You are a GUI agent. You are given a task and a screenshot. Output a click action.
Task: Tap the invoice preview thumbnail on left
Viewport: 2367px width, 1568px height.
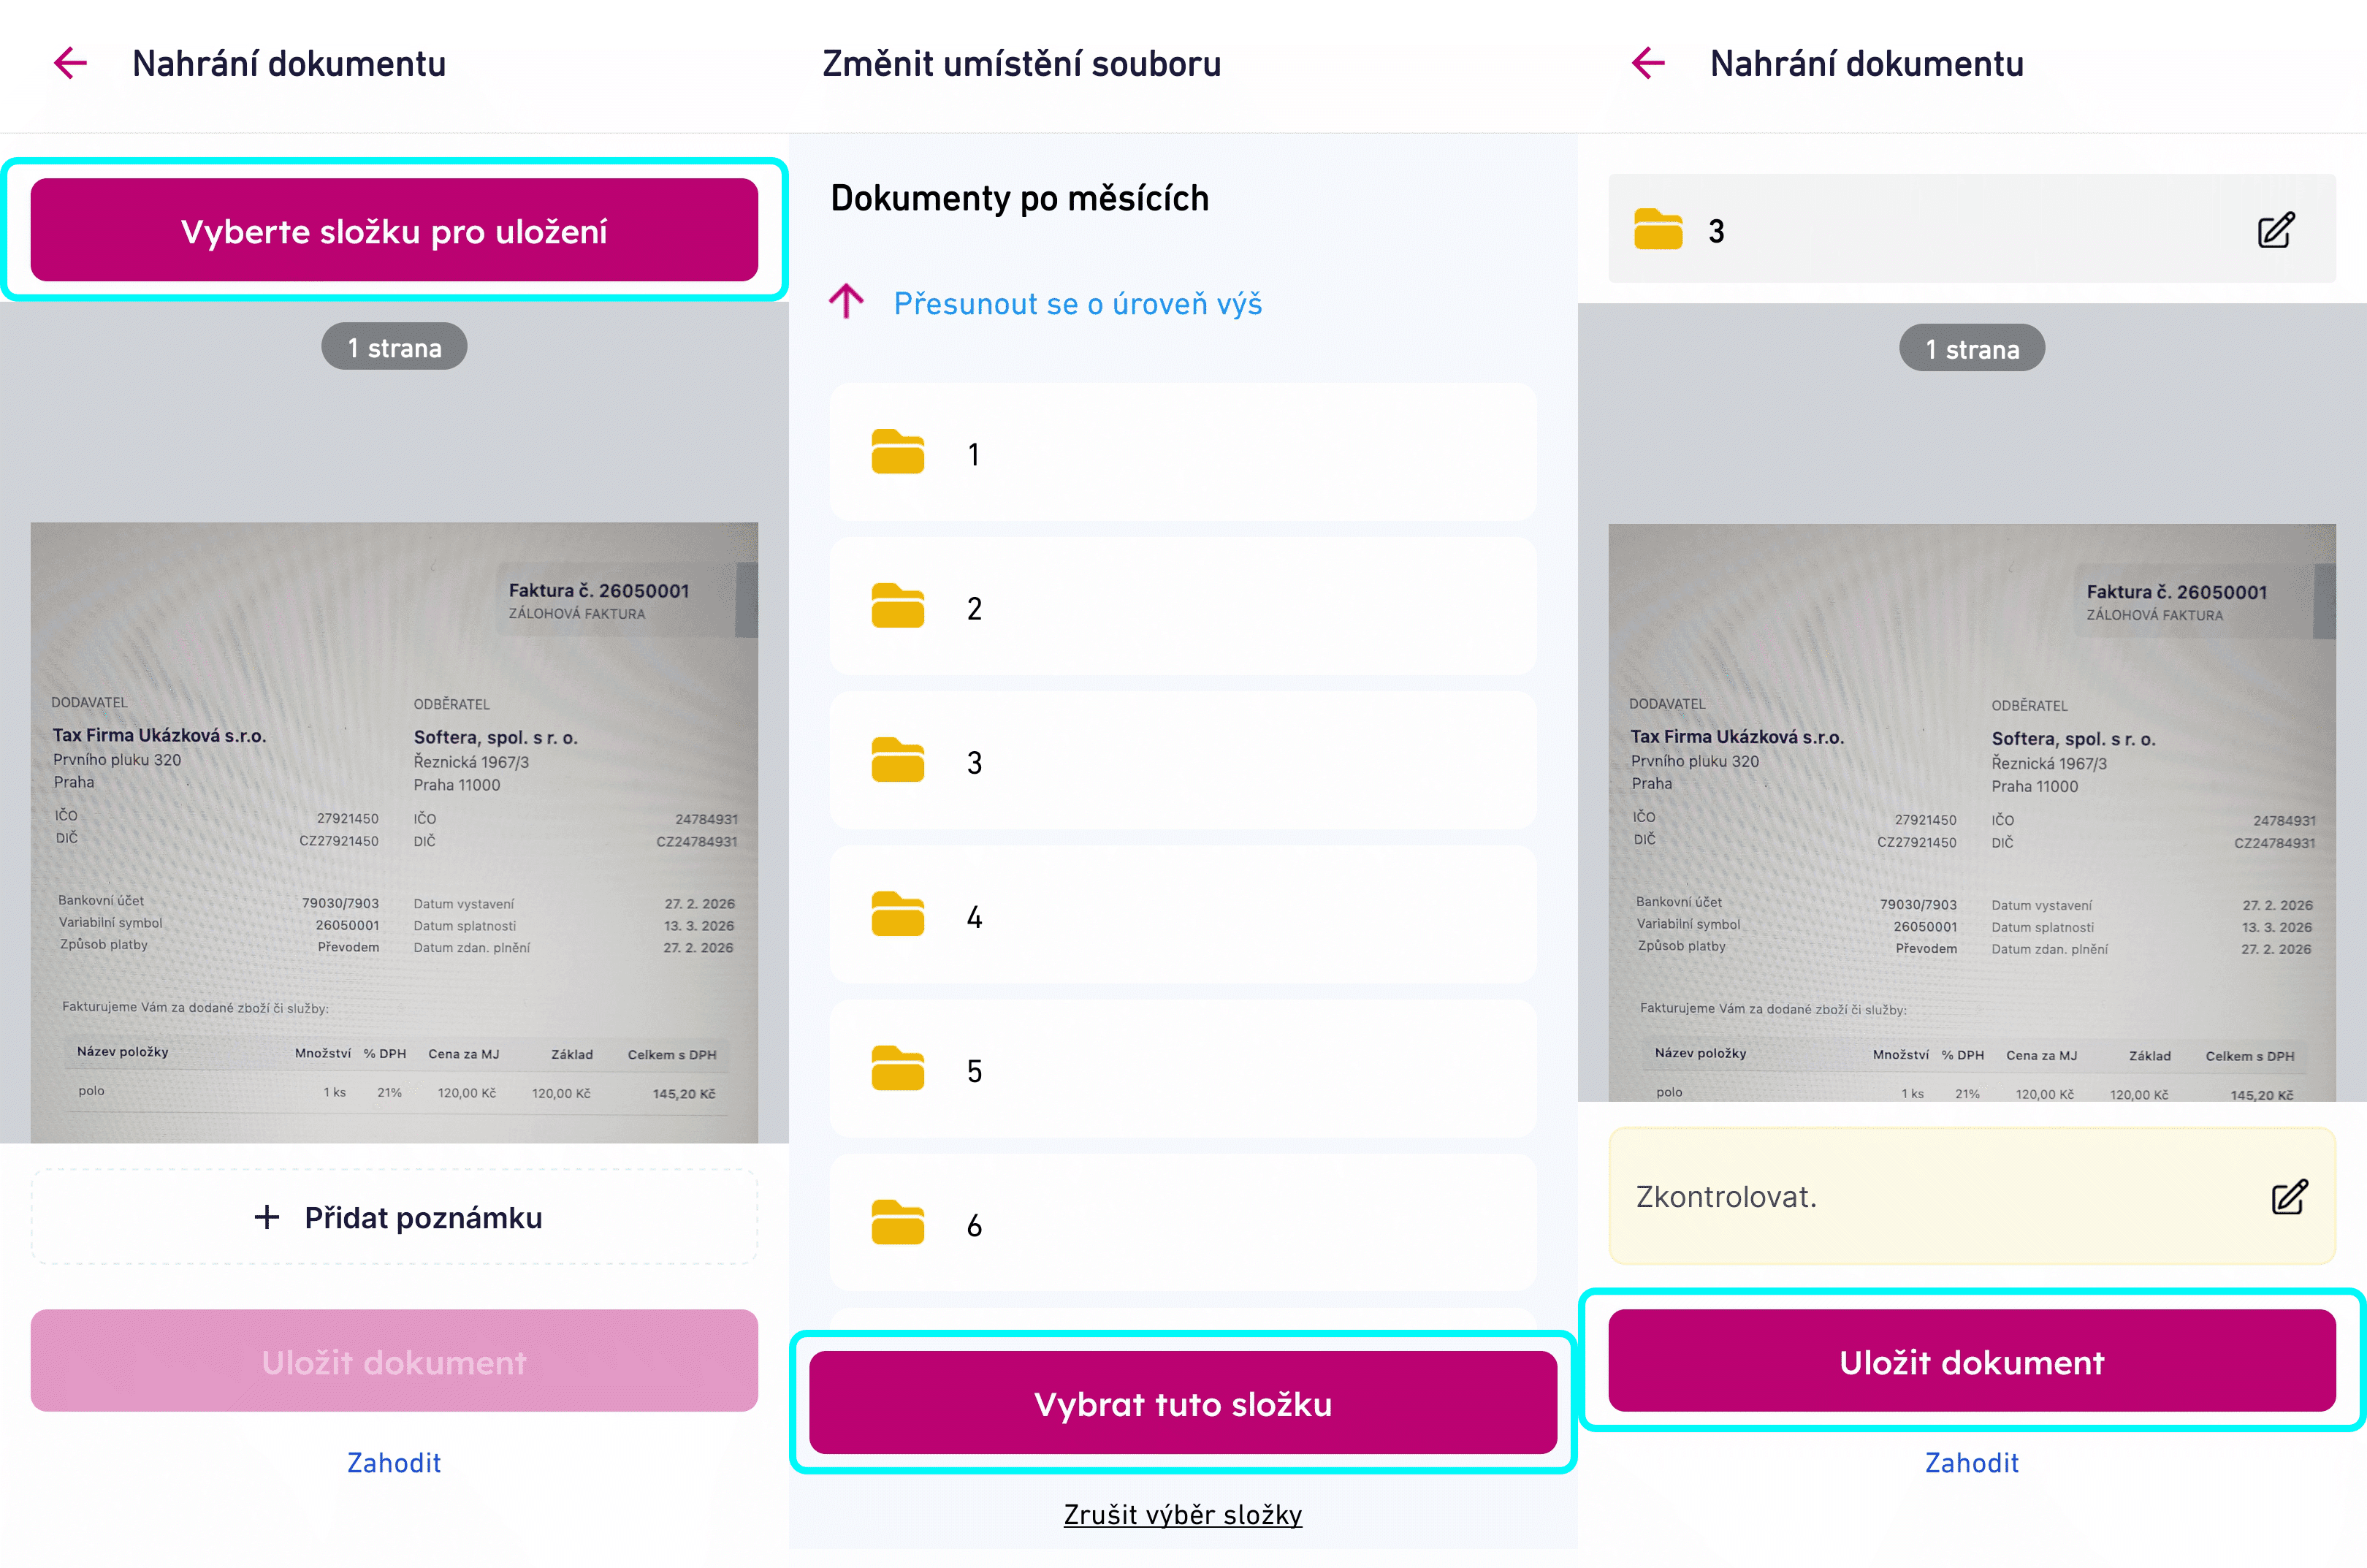click(x=394, y=832)
